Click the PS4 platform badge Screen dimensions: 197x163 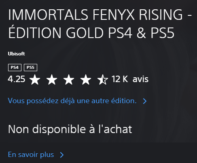point(15,68)
